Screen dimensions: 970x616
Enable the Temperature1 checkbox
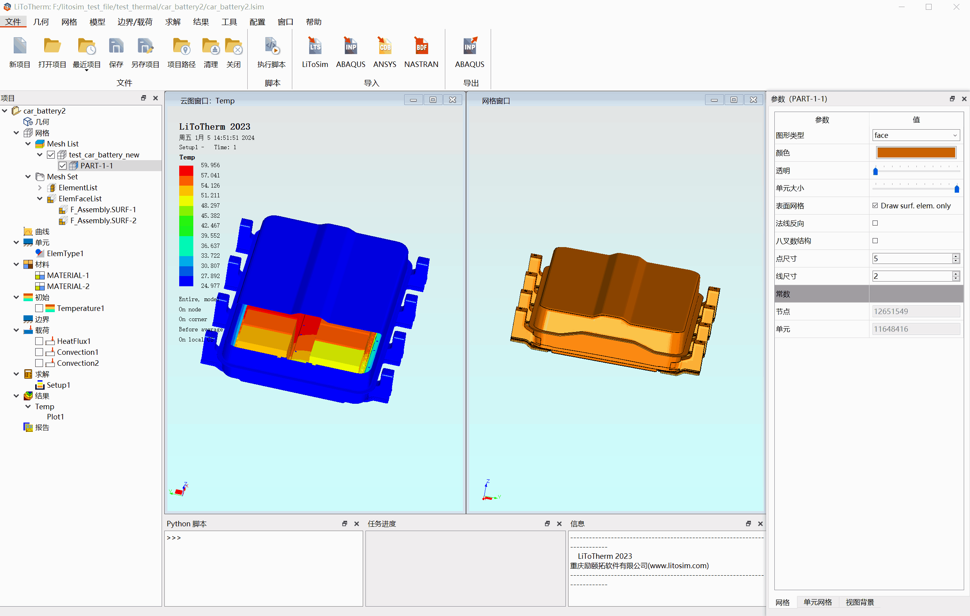(x=39, y=309)
